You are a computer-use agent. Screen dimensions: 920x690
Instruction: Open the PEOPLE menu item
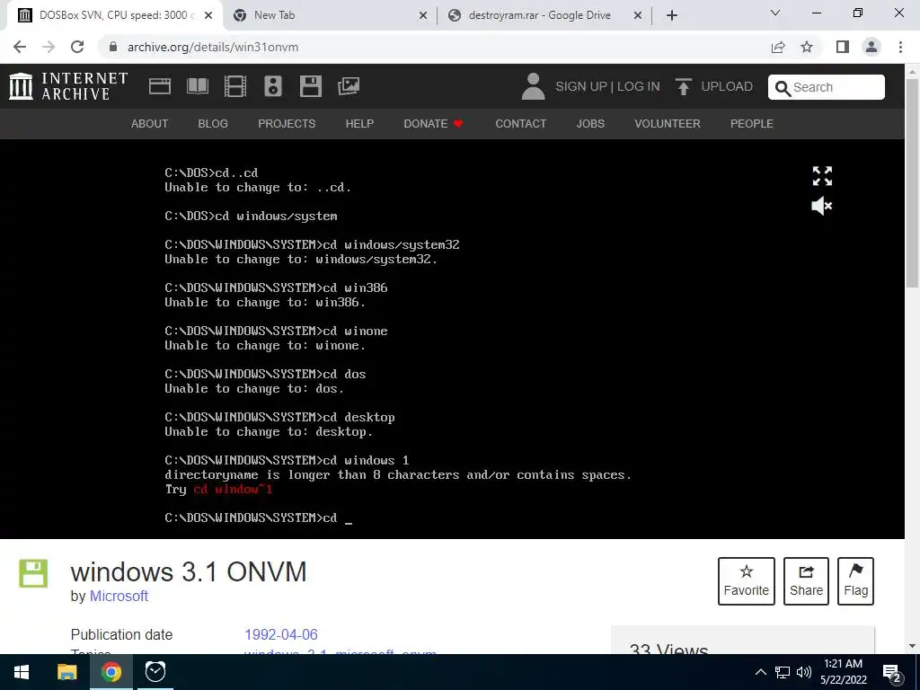click(x=752, y=124)
